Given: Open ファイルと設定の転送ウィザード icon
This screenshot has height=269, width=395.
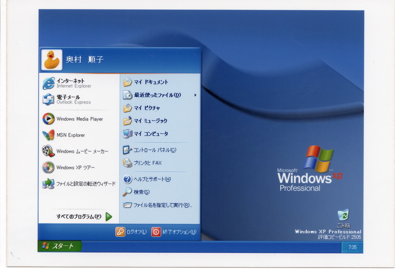Looking at the screenshot, I should click(48, 184).
